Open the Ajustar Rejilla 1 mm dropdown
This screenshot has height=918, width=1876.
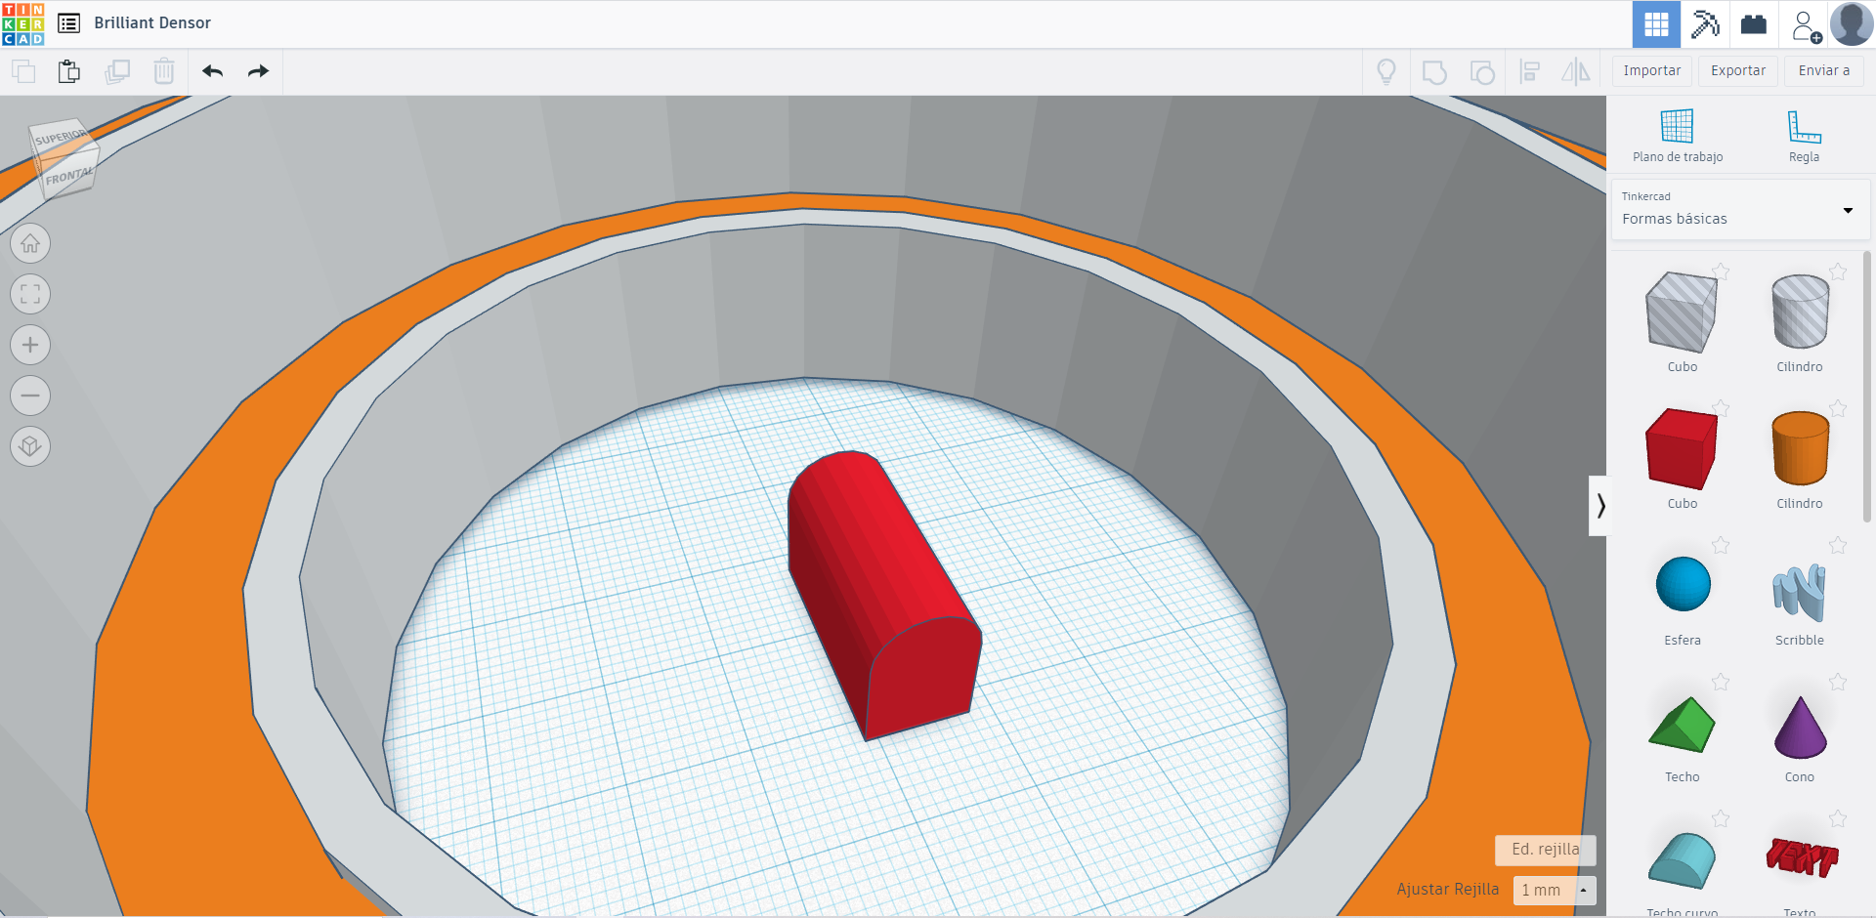coord(1555,890)
